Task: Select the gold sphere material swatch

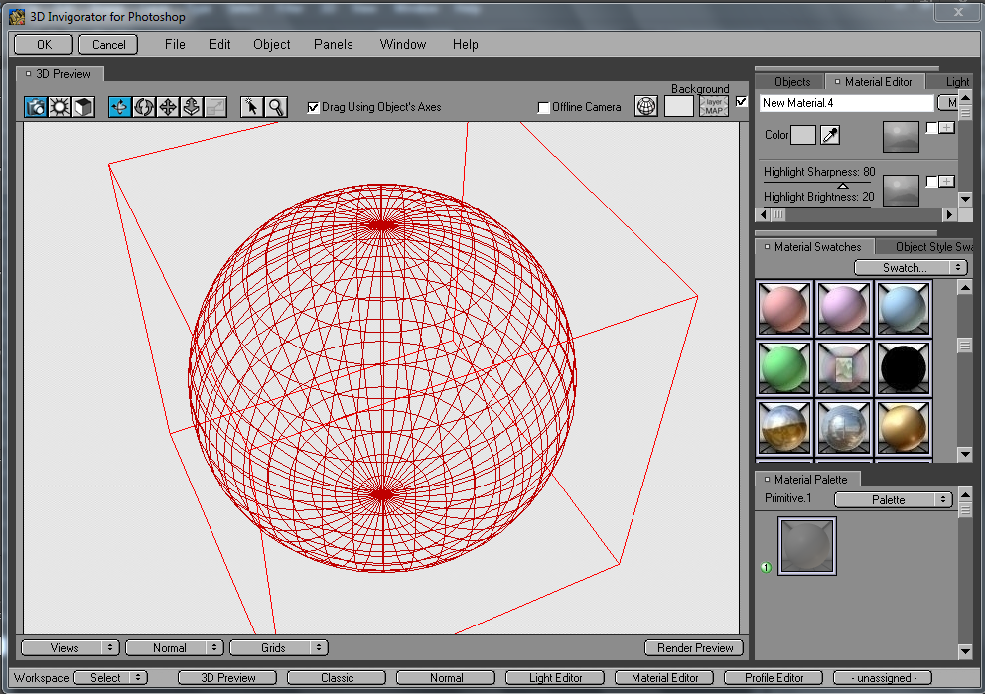Action: click(x=903, y=426)
